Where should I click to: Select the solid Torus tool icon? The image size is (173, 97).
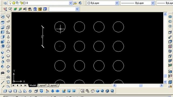[x=30, y=91]
